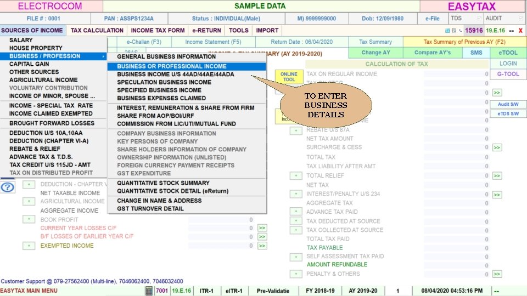The image size is (527, 296).
Task: Open details arrow for Exempted Income
Action: pyautogui.click(x=262, y=246)
